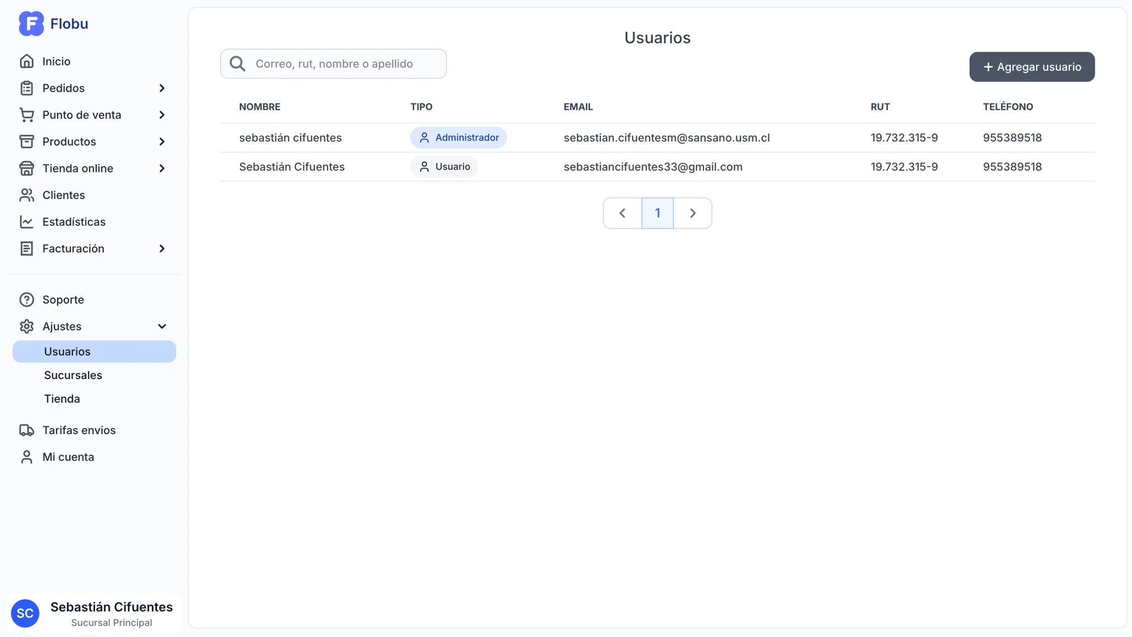Click the Tarifas envios truck icon

tap(27, 431)
